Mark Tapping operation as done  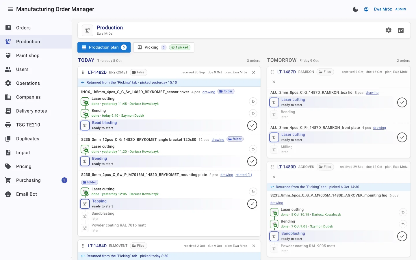(252, 204)
